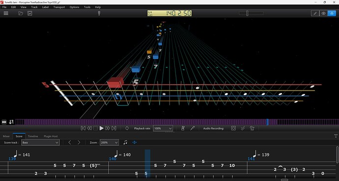The image size is (339, 181).
Task: Open the Transport menu
Action: point(59,7)
